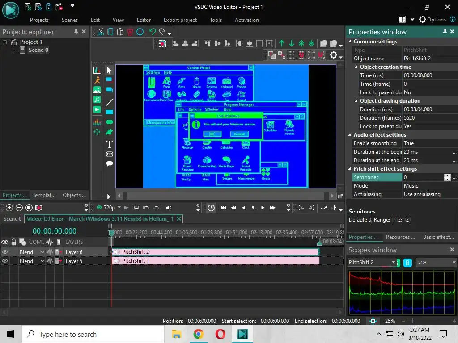
Task: Open the Editor menu
Action: click(x=144, y=20)
